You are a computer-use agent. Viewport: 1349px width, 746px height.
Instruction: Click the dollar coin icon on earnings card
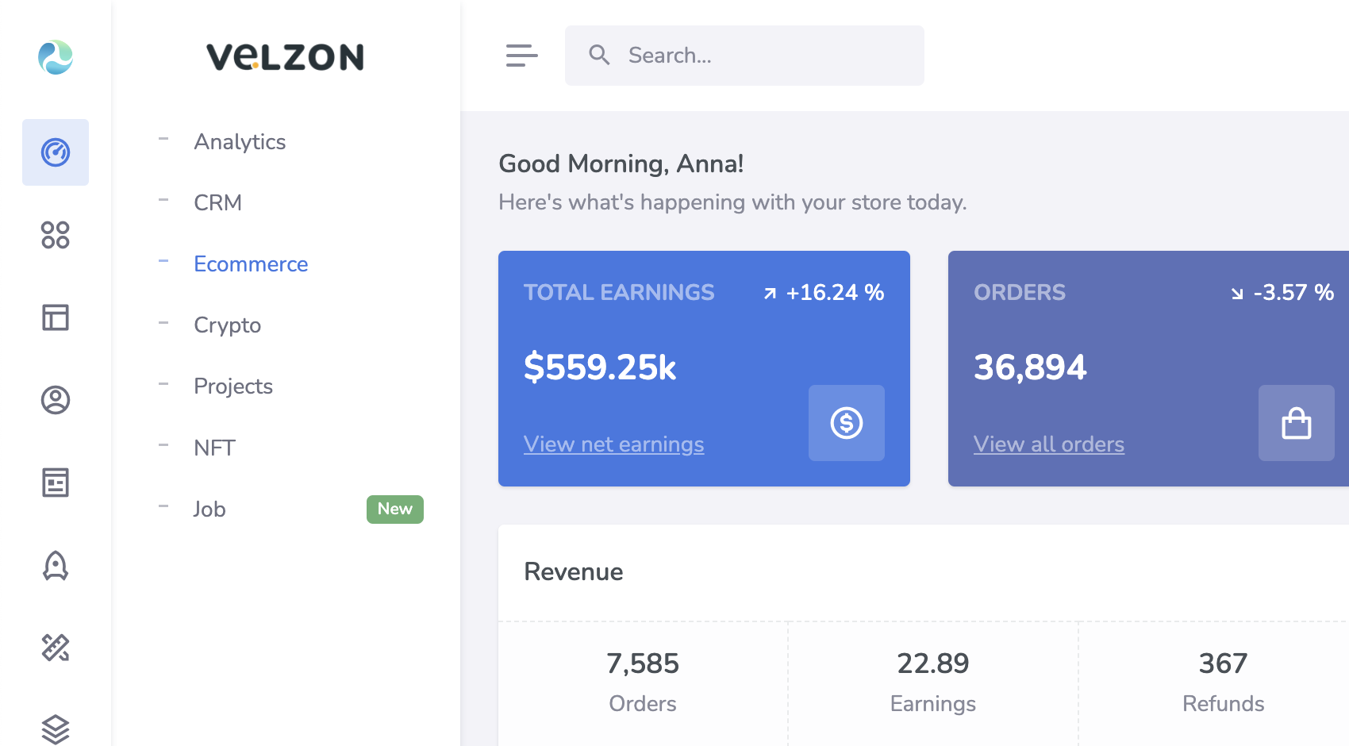846,423
